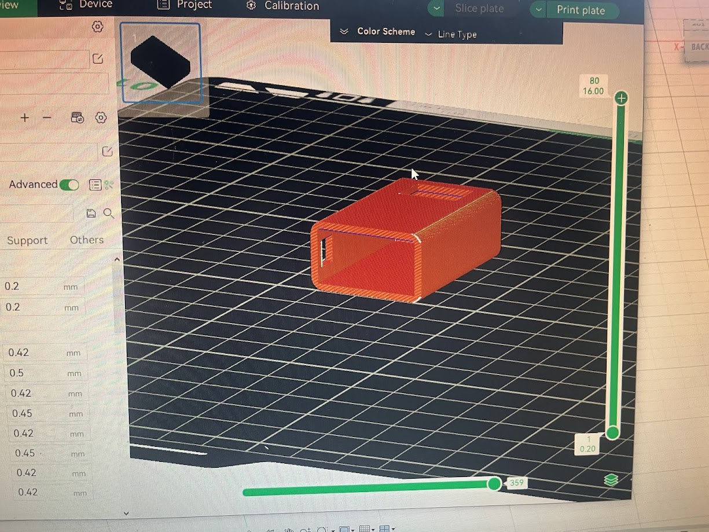
Task: Disable the Advanced mode toggle
Action: 69,184
